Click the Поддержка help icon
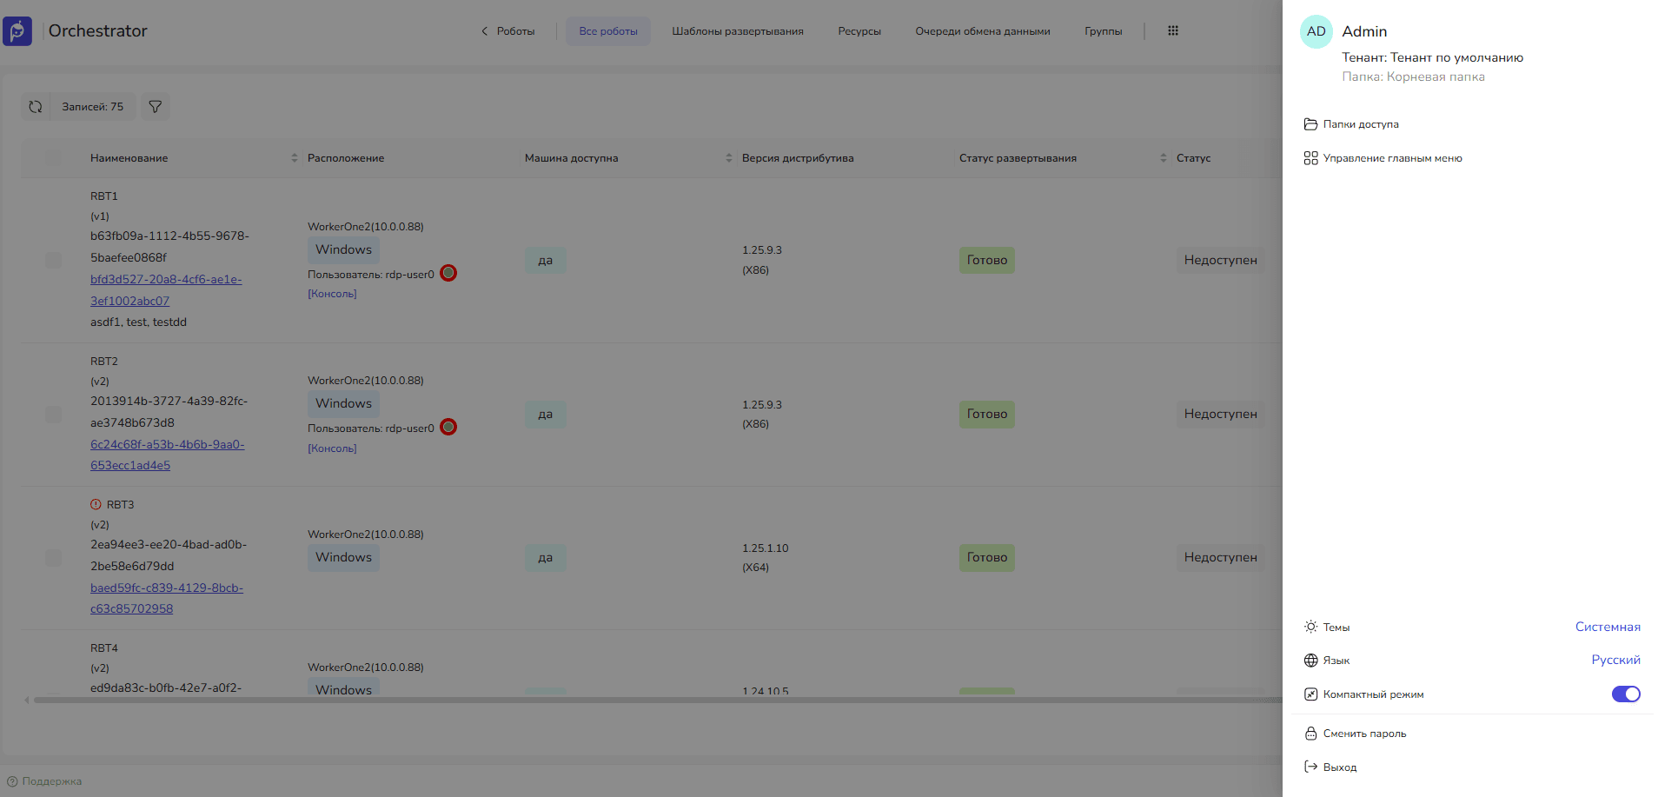The width and height of the screenshot is (1658, 797). pos(12,781)
